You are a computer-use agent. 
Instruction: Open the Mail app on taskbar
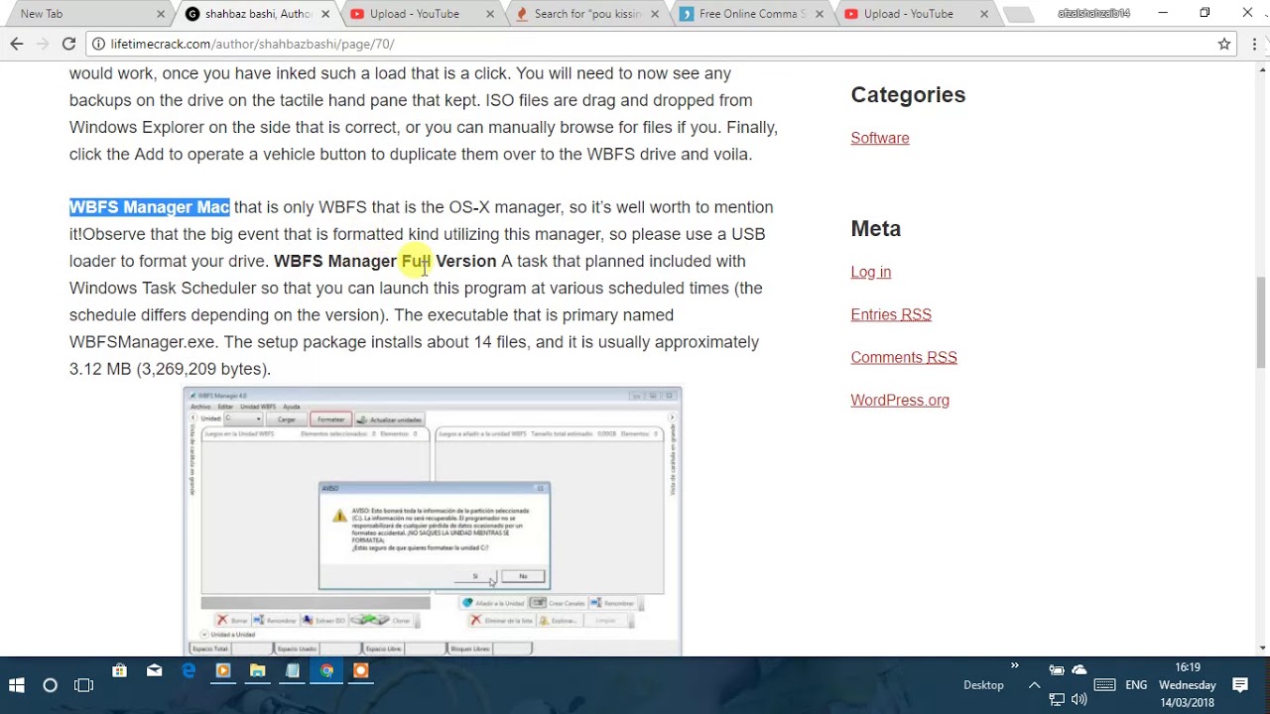pyautogui.click(x=154, y=670)
